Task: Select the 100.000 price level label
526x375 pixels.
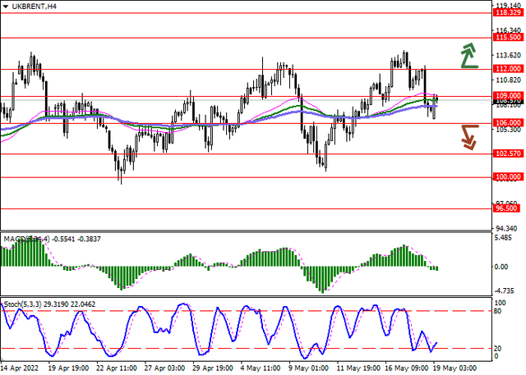Action: [508, 176]
